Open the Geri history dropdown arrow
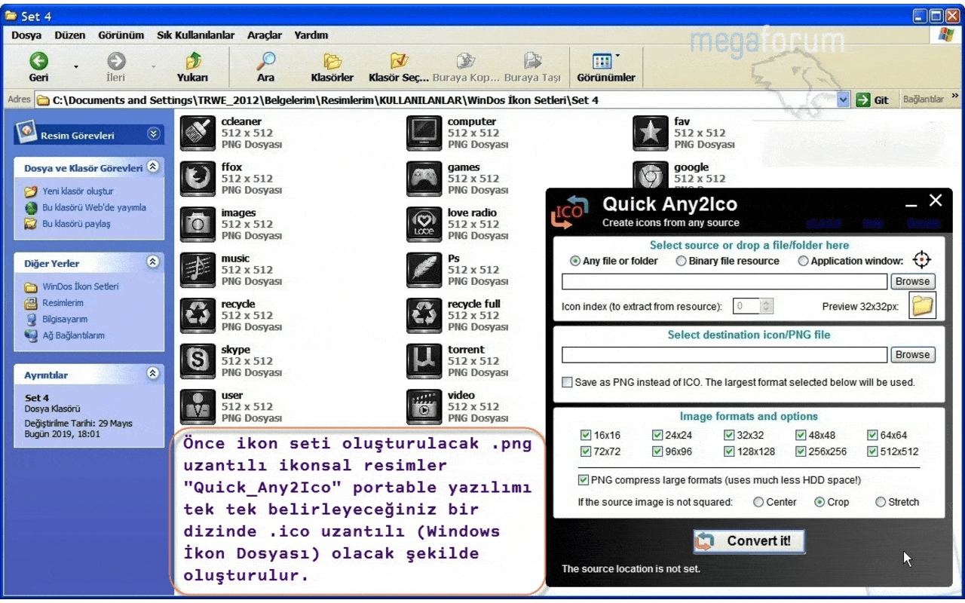 76,67
